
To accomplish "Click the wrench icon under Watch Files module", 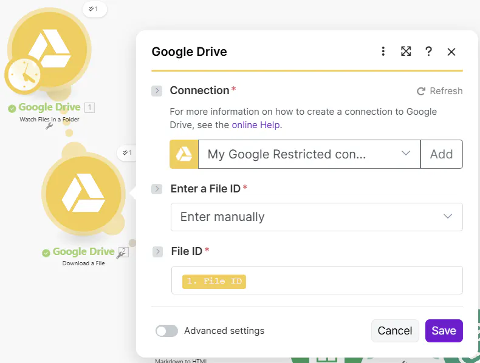I will pos(49,126).
